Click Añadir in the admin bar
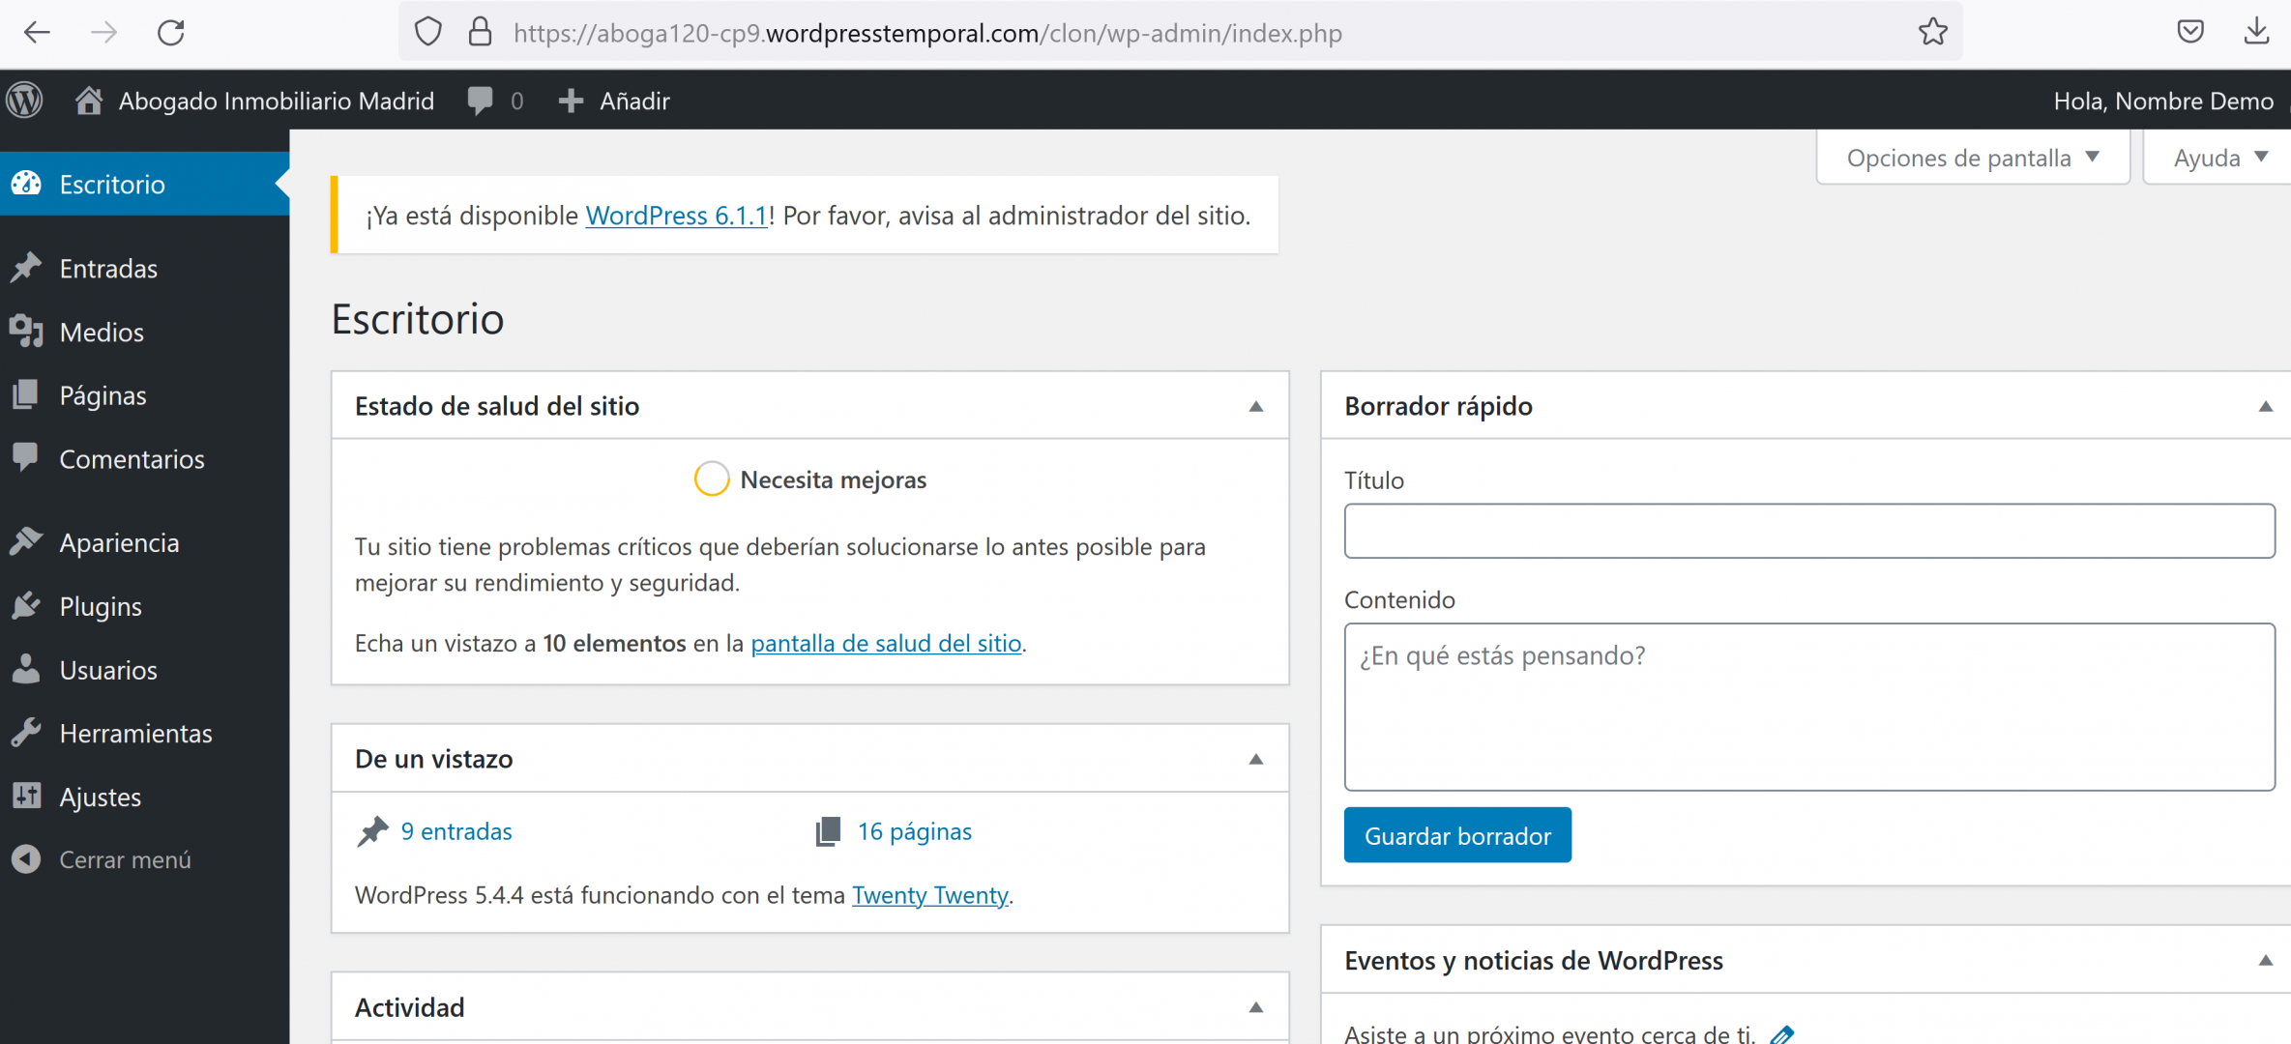Viewport: 2291px width, 1044px height. tap(634, 101)
